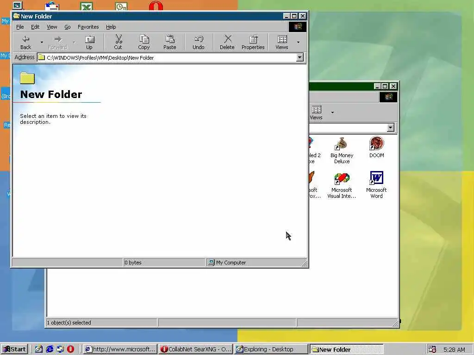Click the red Opera desktop icon at top

156,6
